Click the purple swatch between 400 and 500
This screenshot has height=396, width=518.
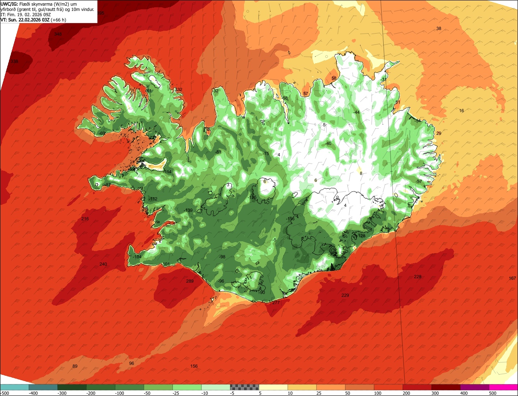[474, 387]
